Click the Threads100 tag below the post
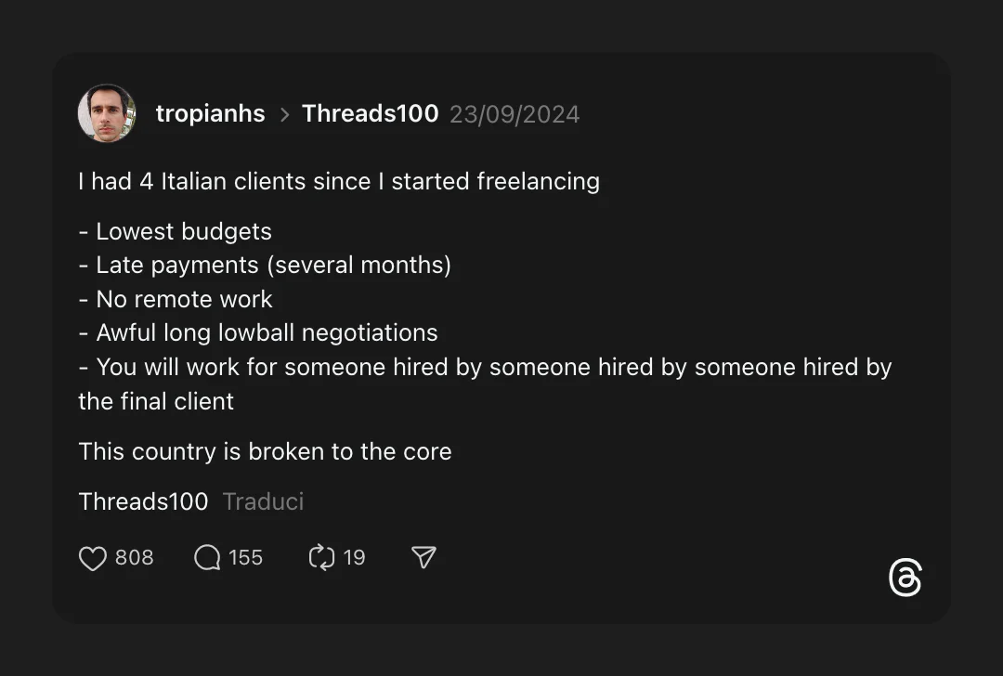This screenshot has height=676, width=1003. [143, 501]
